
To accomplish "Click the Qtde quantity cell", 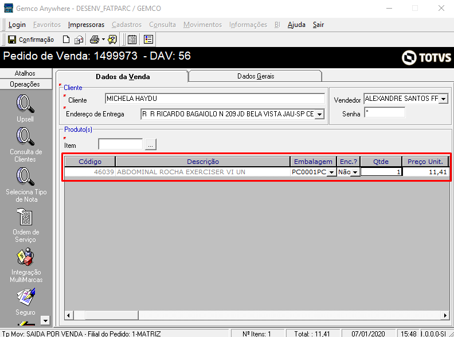I will (x=381, y=172).
